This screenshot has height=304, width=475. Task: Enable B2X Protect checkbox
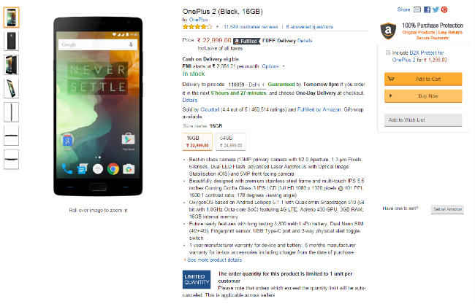[x=387, y=52]
